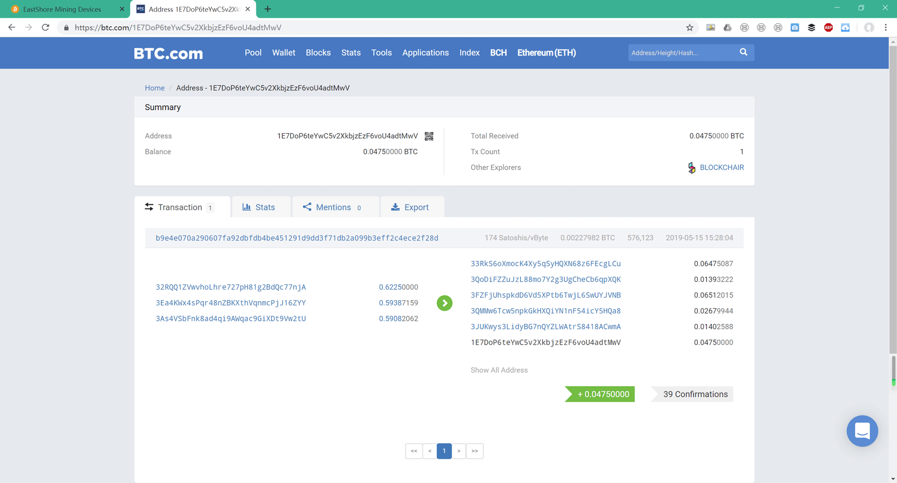Viewport: 897px width, 483px height.
Task: Switch to the Stats tab with chart icon
Action: click(261, 207)
